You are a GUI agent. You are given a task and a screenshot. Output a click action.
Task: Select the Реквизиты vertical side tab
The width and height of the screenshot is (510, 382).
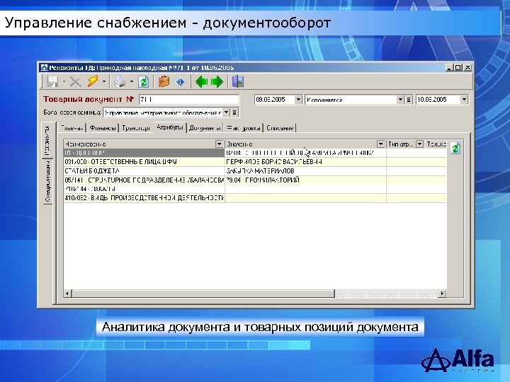[x=47, y=140]
